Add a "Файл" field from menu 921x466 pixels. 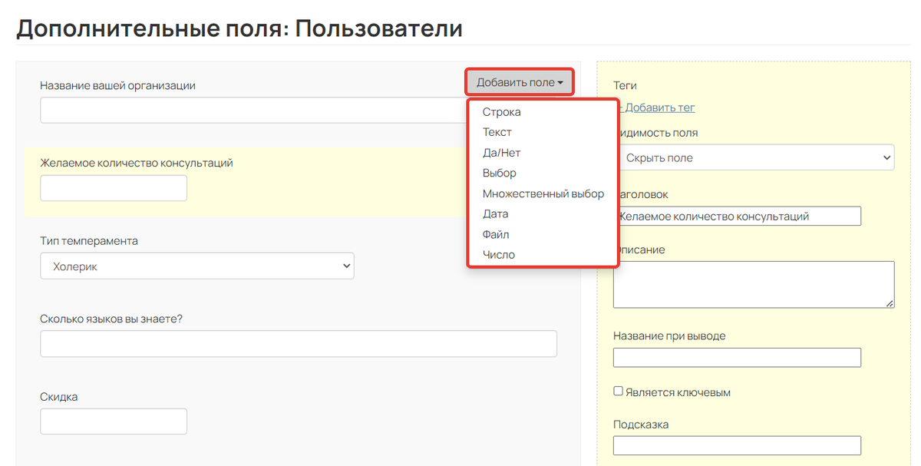tap(495, 234)
